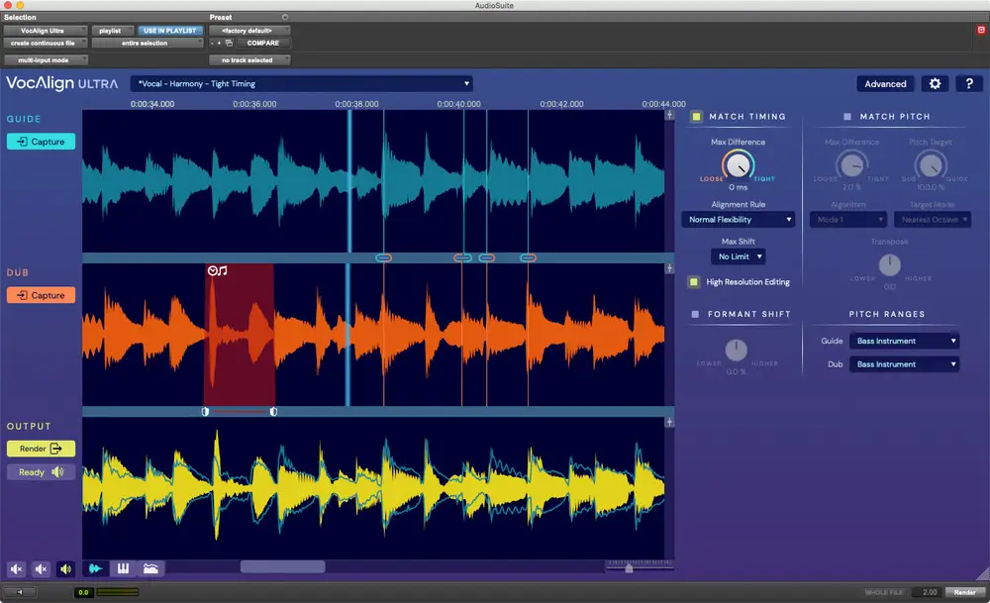
Task: Open the Vocal Harmony Tight Timing preset menu
Action: (x=302, y=84)
